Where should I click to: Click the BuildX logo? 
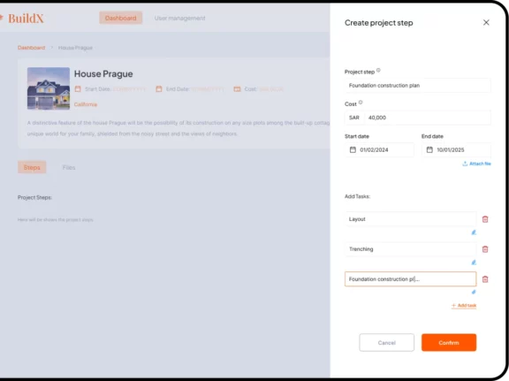[x=23, y=19]
